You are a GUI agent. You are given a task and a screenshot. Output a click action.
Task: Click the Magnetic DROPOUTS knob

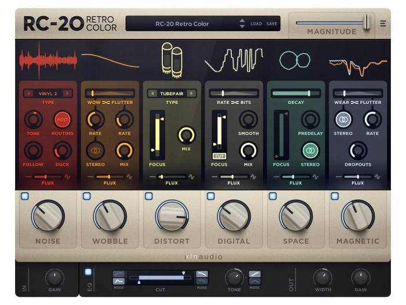click(358, 150)
